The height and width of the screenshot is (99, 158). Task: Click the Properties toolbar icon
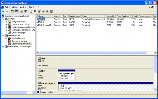pos(39,11)
